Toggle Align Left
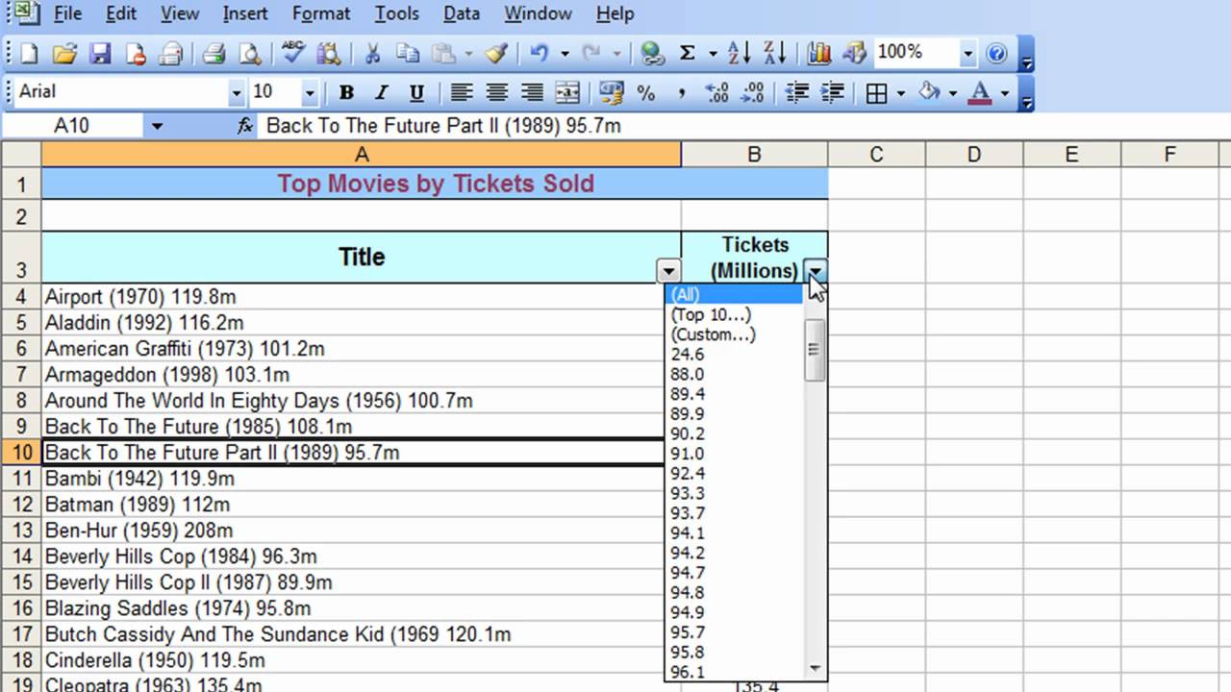Image resolution: width=1231 pixels, height=692 pixels. 462,93
